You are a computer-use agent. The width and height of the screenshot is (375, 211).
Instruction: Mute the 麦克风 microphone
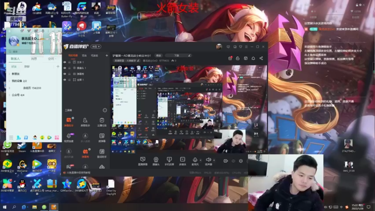click(195, 161)
